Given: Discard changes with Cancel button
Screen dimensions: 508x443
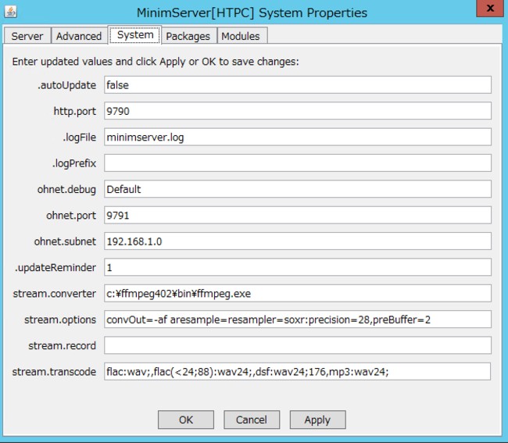Looking at the screenshot, I should [x=252, y=420].
